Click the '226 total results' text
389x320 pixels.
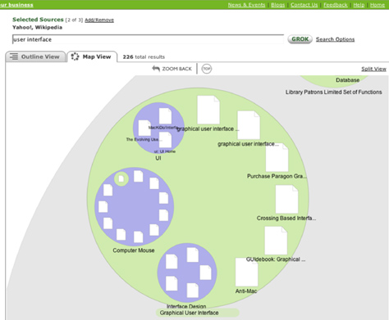144,56
